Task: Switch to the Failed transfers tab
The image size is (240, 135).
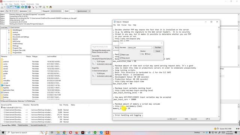Action: click(23, 125)
